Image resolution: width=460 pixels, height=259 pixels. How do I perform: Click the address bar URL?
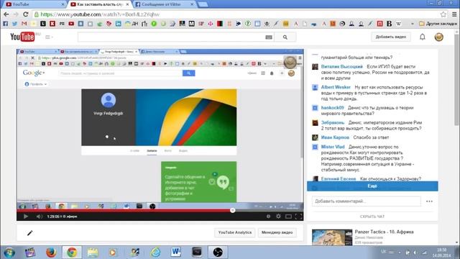pyautogui.click(x=100, y=14)
